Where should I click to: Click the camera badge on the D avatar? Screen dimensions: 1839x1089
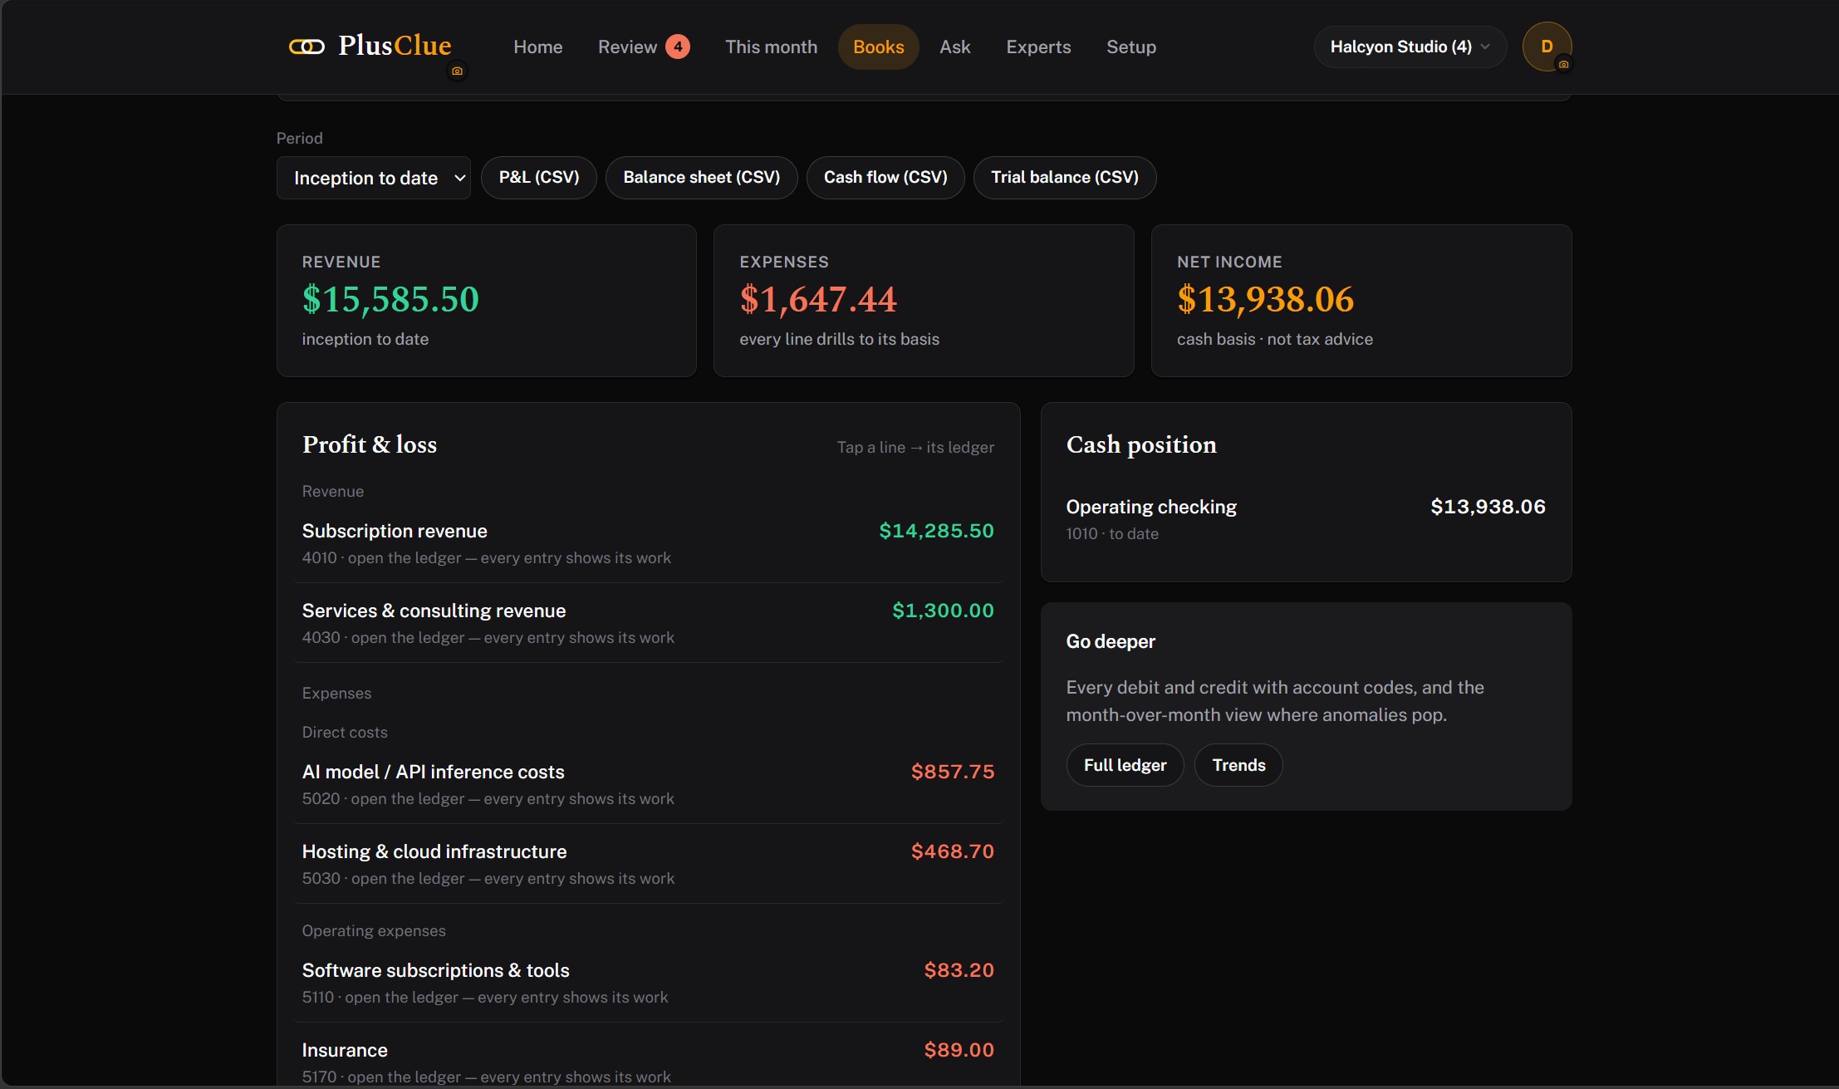(x=1563, y=65)
